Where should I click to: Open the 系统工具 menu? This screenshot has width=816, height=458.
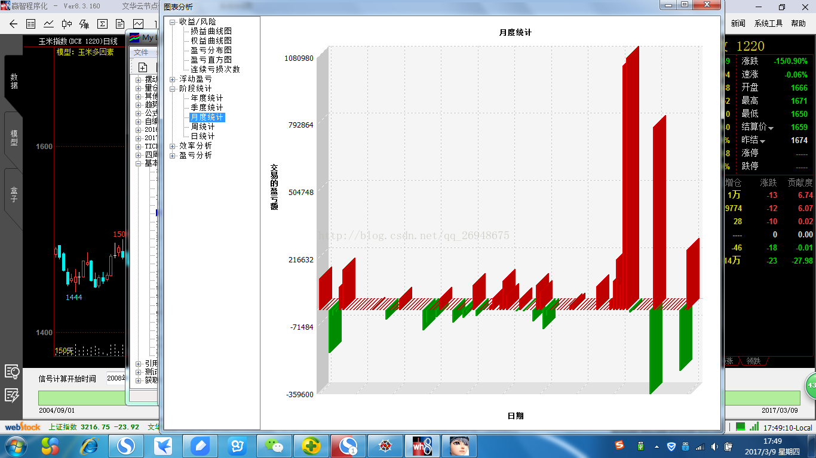(768, 23)
